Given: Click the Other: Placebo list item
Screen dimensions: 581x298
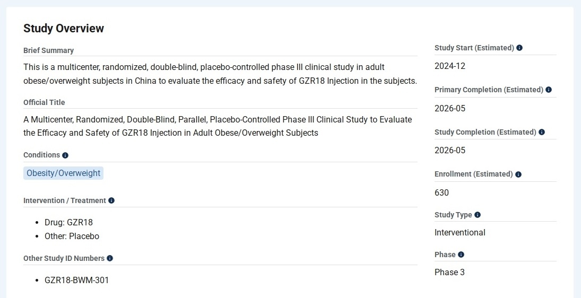Looking at the screenshot, I should click(x=72, y=236).
